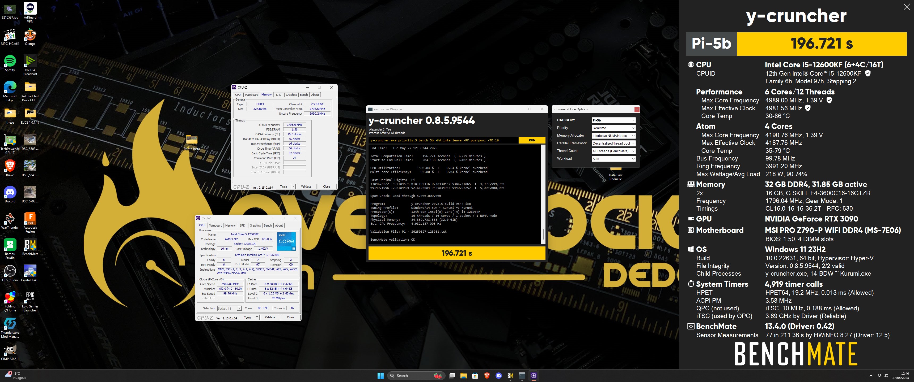
Task: Open the Workload dropdown set to Auto
Action: [613, 159]
